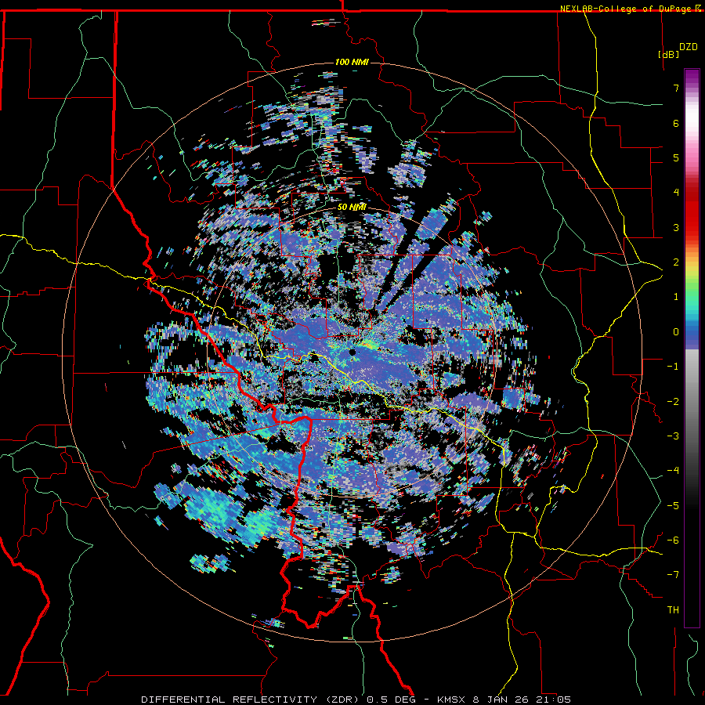
Task: Click the black radar site dot at center
Action: [x=352, y=352]
